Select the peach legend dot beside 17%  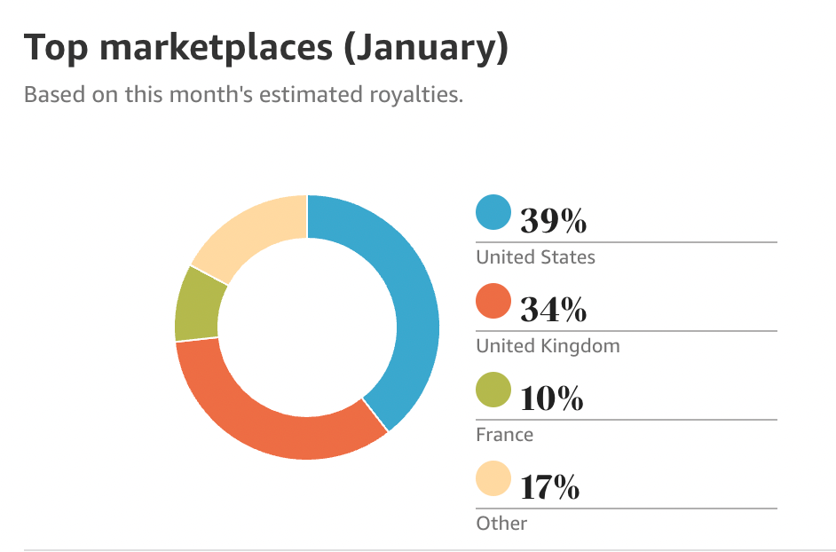click(493, 479)
